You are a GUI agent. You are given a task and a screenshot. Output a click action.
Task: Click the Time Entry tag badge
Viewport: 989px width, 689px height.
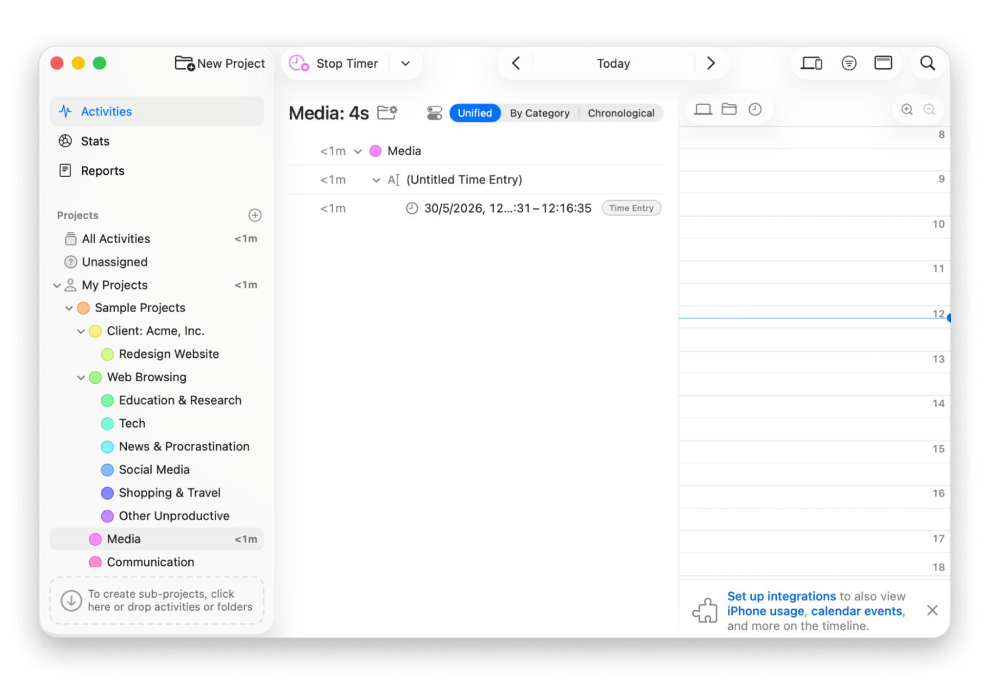[631, 208]
